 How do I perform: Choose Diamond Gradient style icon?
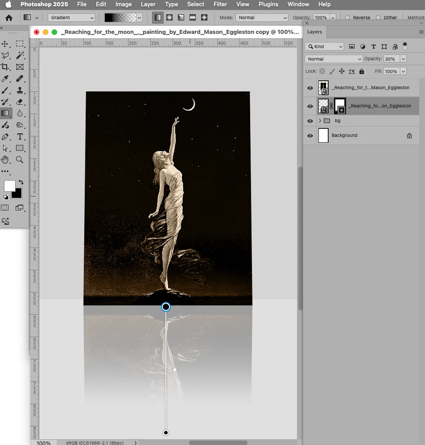click(x=204, y=17)
